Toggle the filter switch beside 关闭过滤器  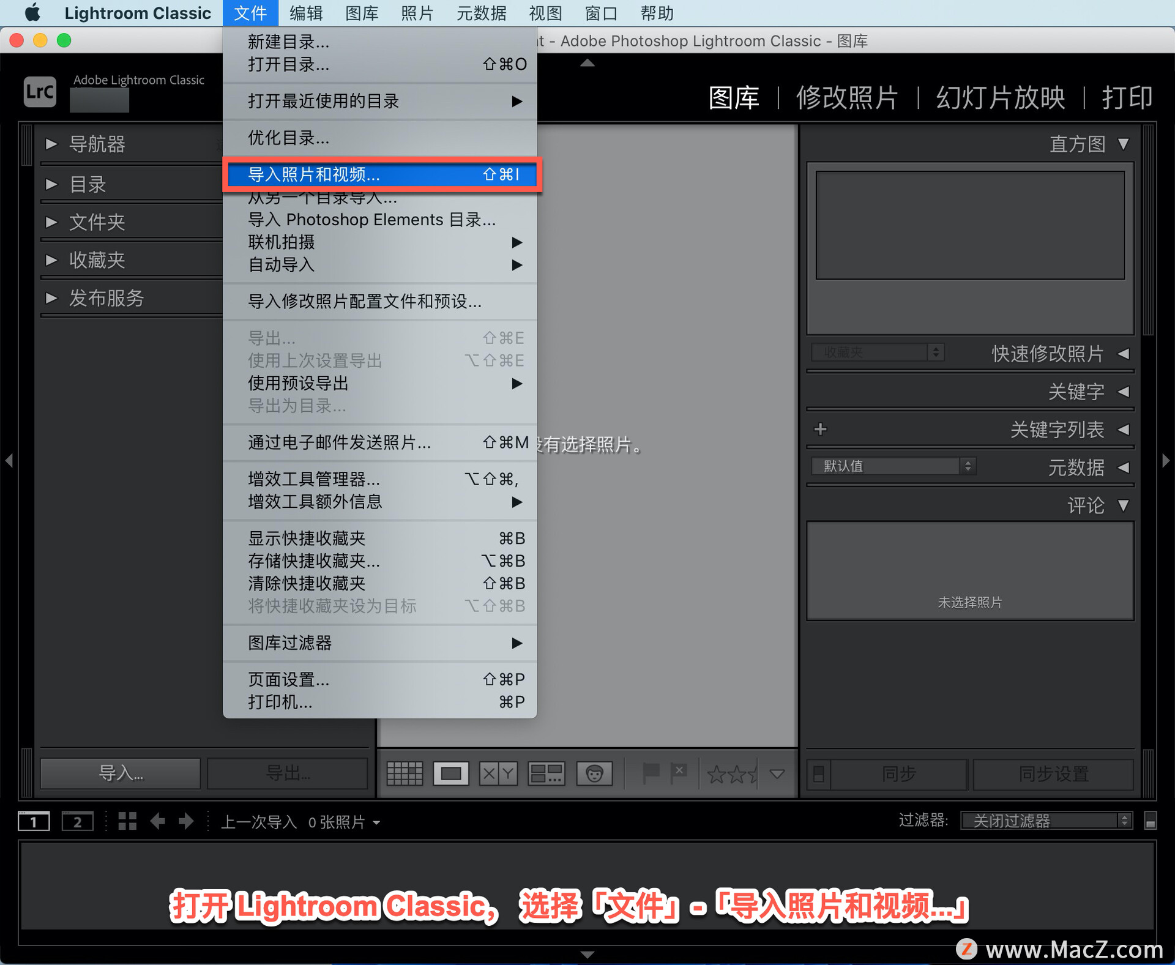click(1150, 821)
